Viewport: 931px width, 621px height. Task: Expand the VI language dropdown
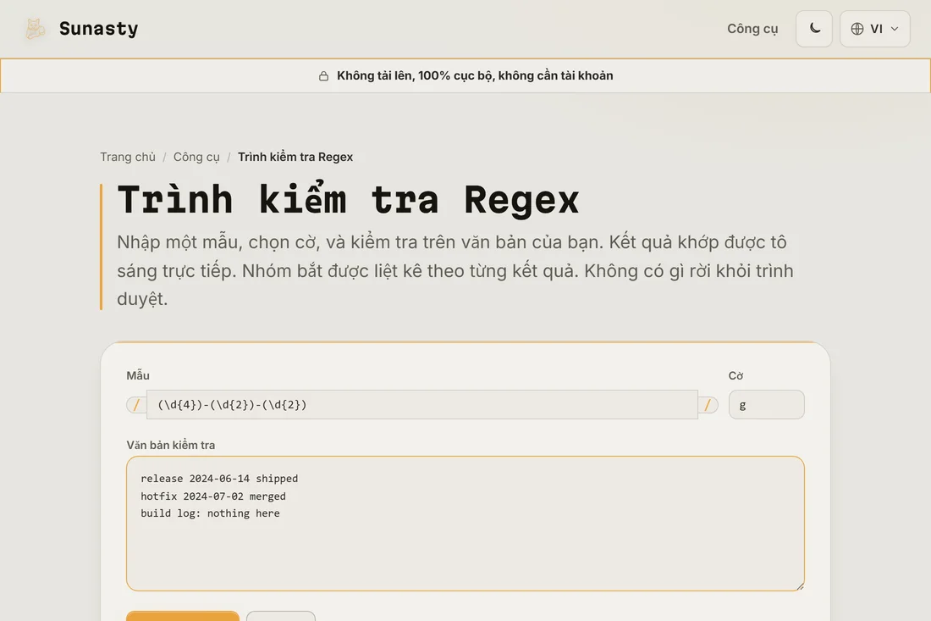(x=874, y=29)
